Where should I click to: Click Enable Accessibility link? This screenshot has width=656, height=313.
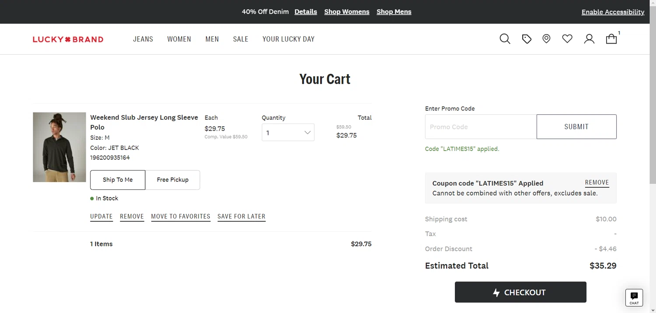point(613,12)
